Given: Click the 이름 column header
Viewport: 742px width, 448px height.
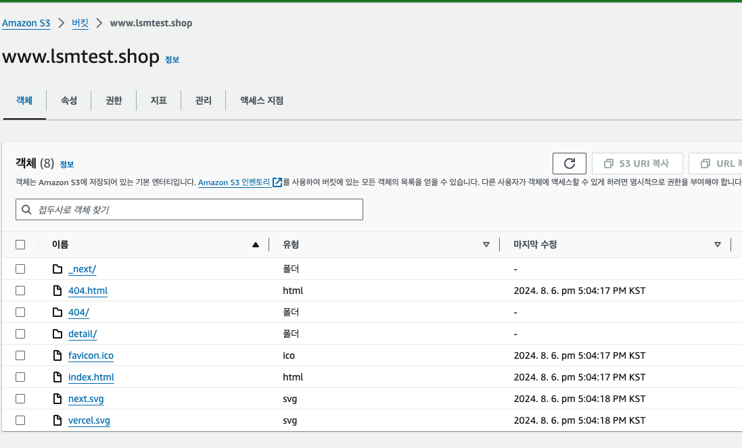Looking at the screenshot, I should click(60, 245).
